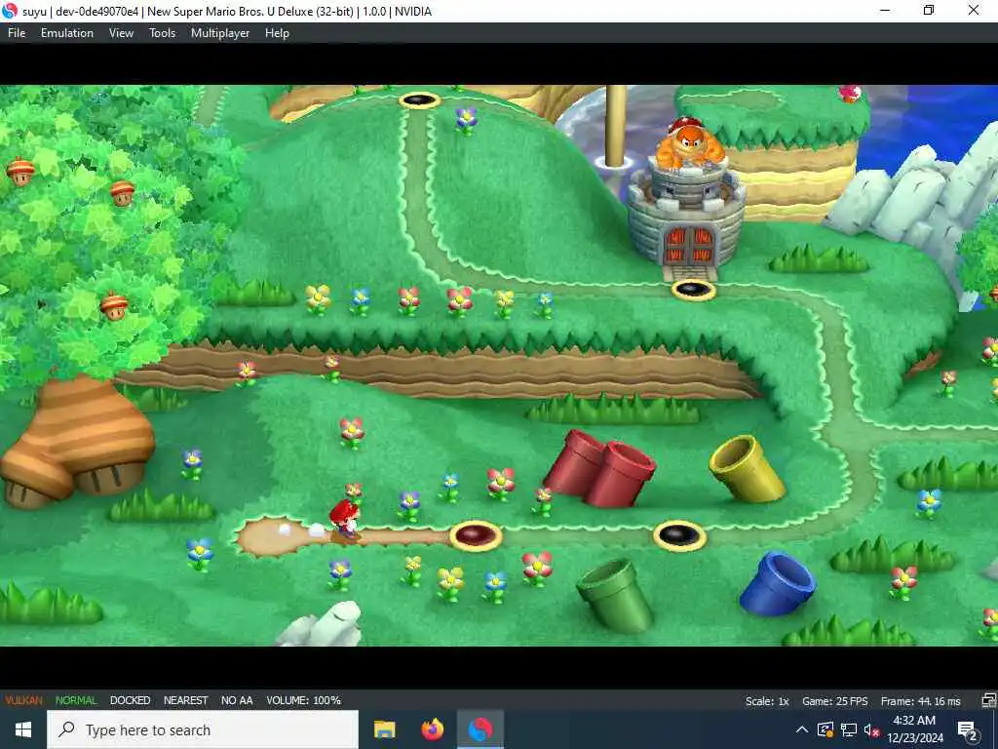This screenshot has height=749, width=998.
Task: Click the twin red warp pipes
Action: (599, 468)
